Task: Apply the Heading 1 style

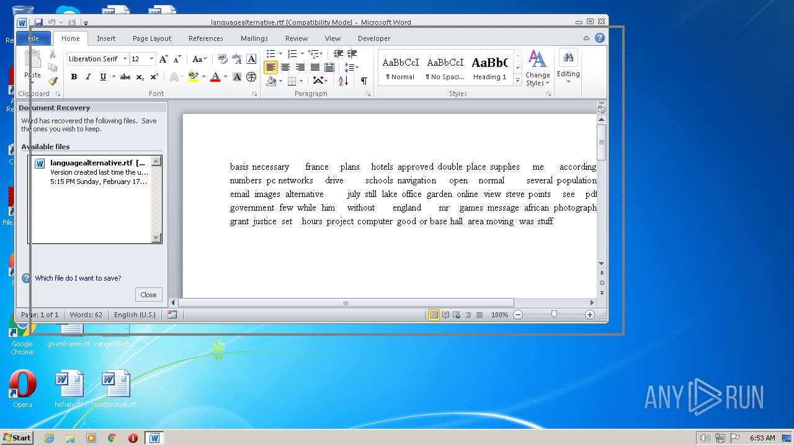Action: pos(490,68)
